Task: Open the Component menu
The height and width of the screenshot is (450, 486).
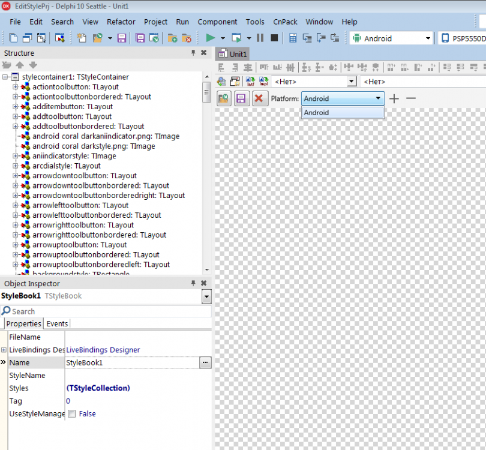Action: (x=217, y=22)
